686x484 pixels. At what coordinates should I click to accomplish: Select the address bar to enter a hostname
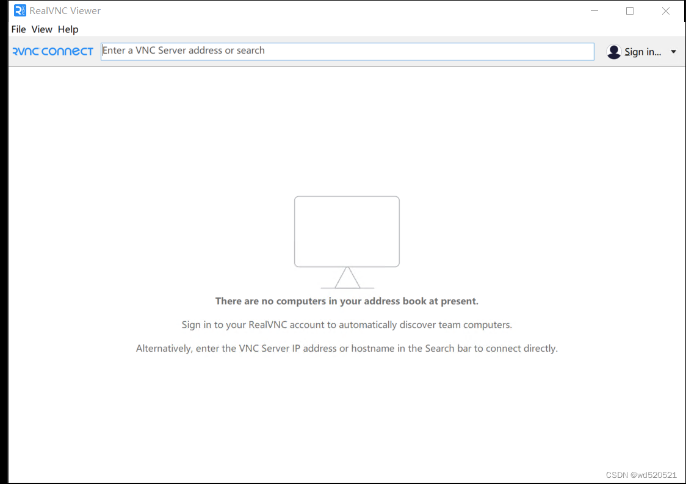tap(347, 51)
